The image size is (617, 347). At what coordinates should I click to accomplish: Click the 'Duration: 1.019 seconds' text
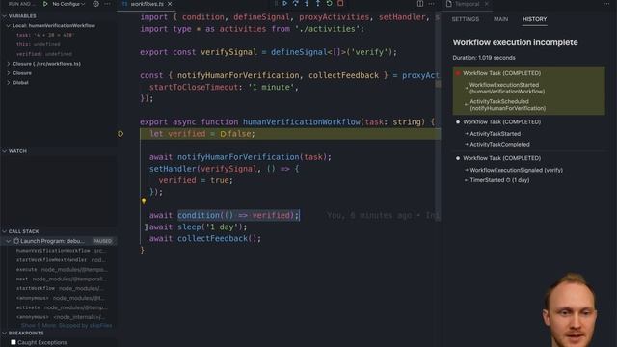[x=484, y=58]
